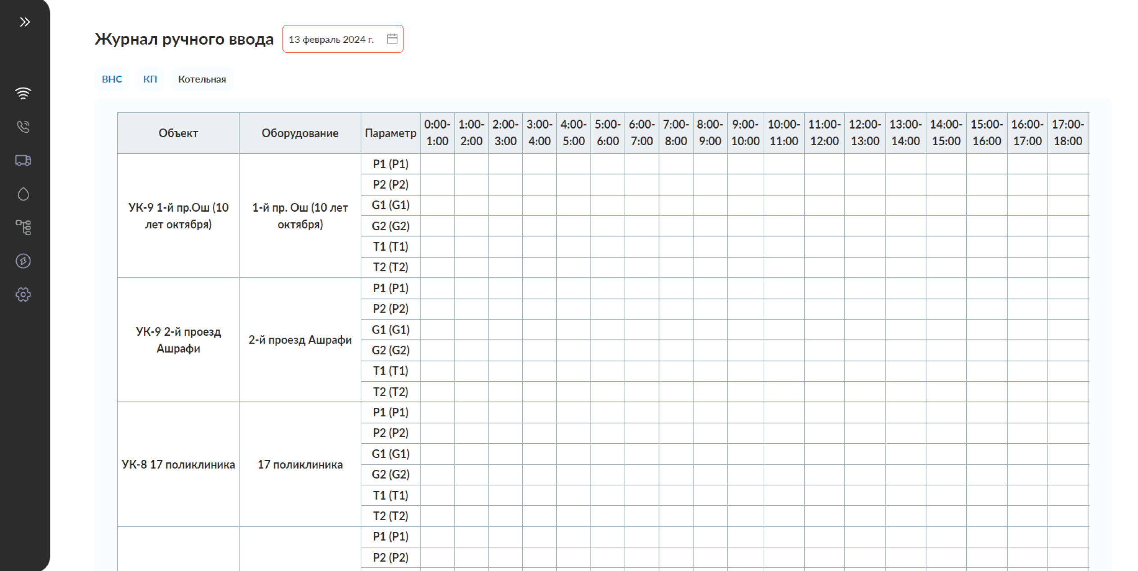Open the date picker showing 13 февраль 2024
Viewport: 1138px width, 571px height.
pyautogui.click(x=332, y=39)
